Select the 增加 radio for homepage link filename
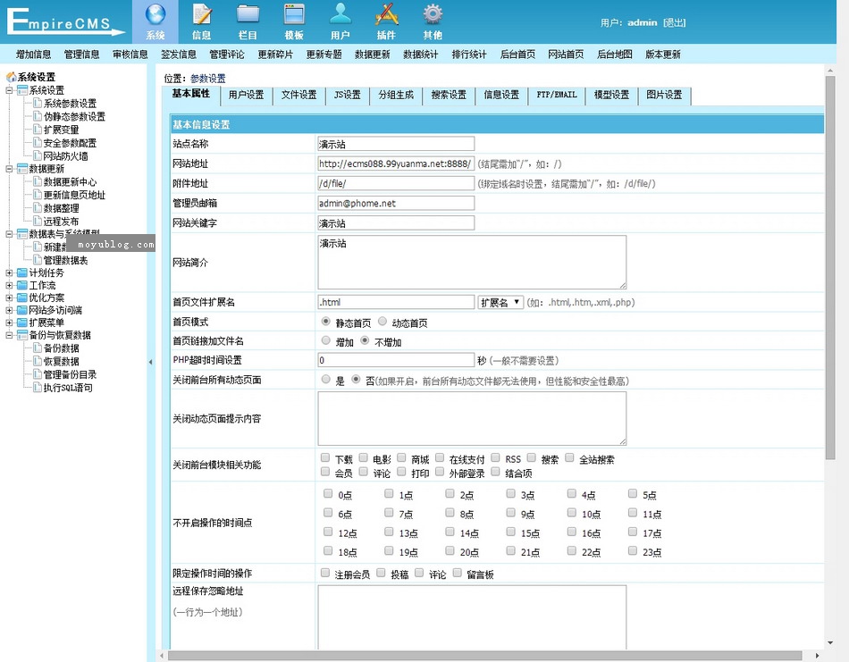 (x=325, y=340)
